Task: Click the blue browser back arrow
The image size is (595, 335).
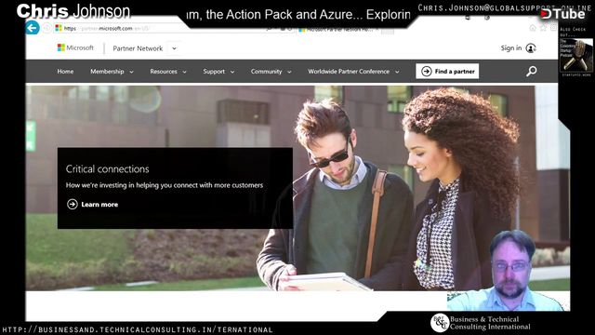Action: click(33, 28)
